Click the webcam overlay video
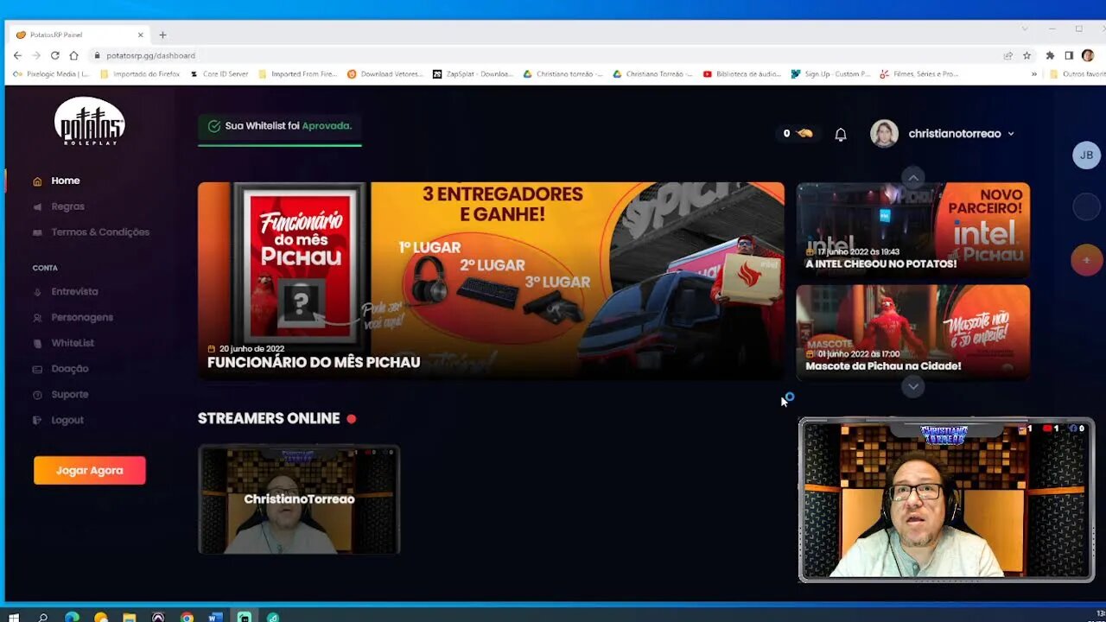 click(x=946, y=499)
